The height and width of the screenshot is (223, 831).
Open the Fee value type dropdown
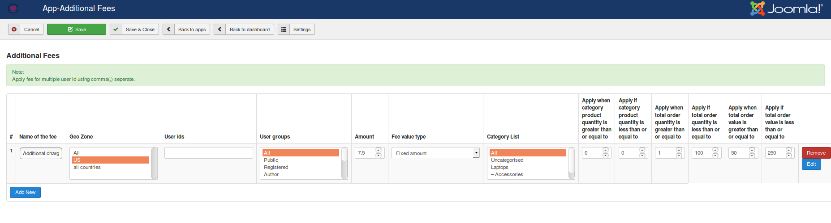point(435,153)
